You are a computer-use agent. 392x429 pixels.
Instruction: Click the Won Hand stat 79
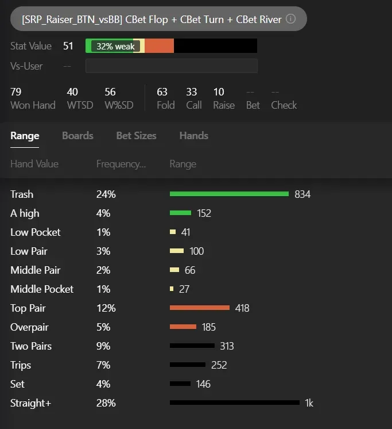[16, 92]
